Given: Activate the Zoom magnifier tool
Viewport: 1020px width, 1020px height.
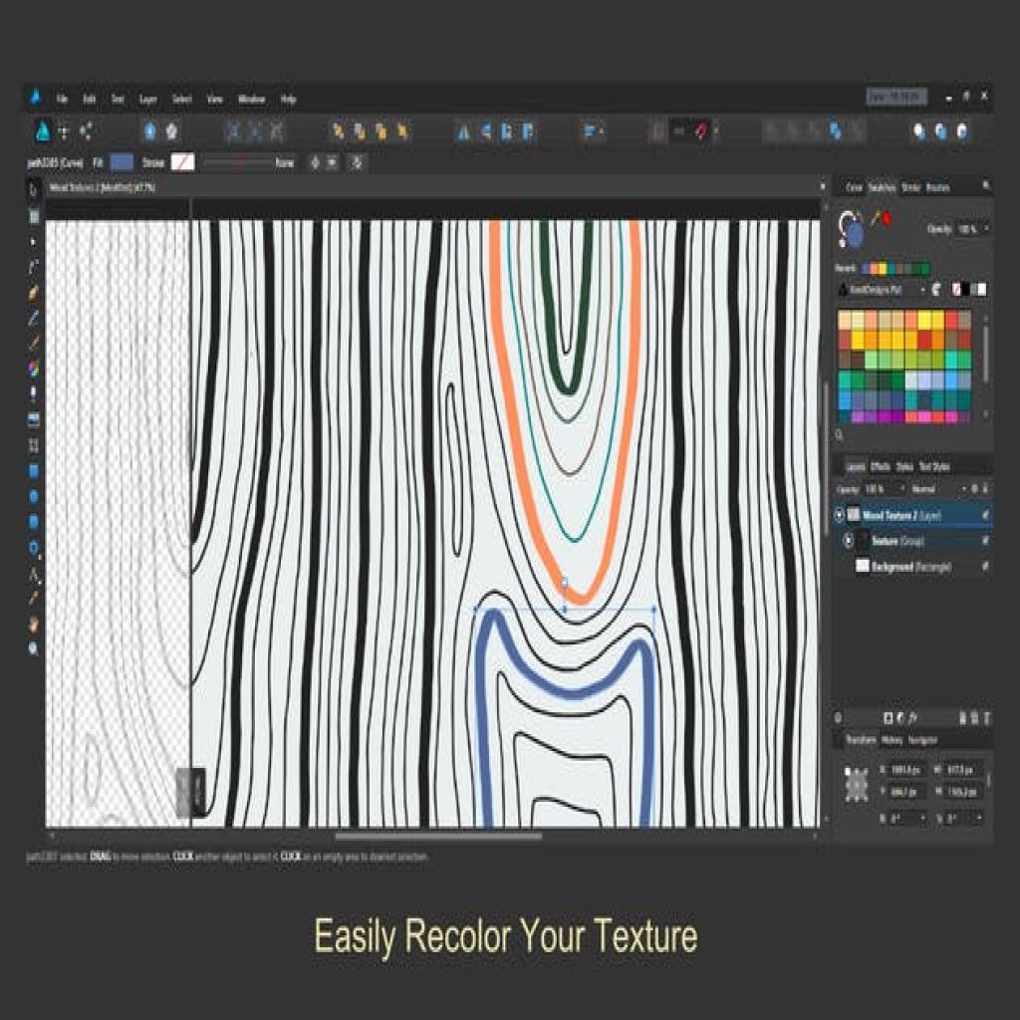Looking at the screenshot, I should [33, 648].
